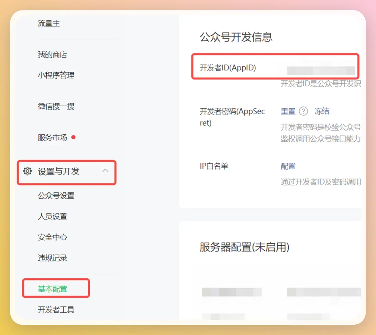Click the 开发者密码(AppSecret) label

pos(232,117)
